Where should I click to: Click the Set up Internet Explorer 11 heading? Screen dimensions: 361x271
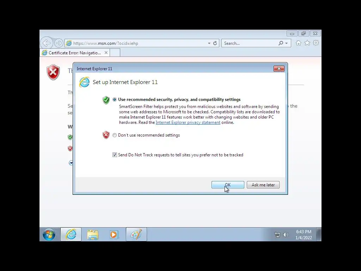click(x=125, y=82)
